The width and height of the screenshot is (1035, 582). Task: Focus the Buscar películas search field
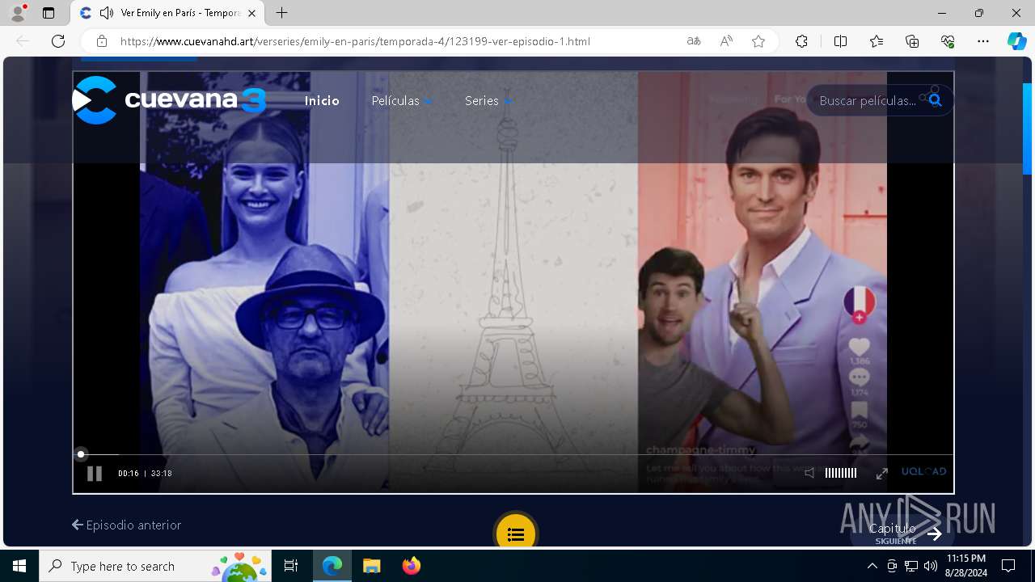tap(868, 100)
